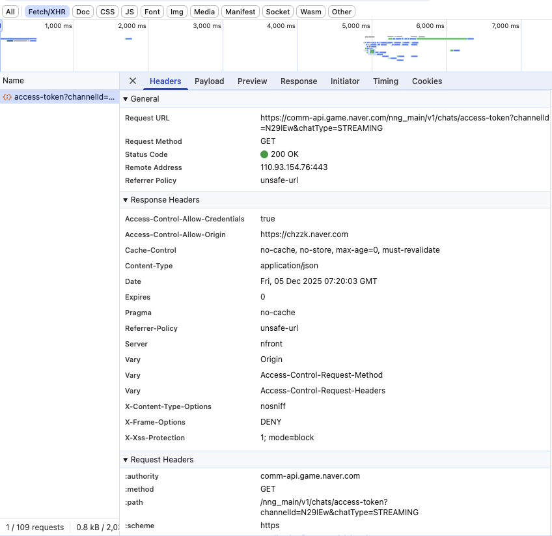
Task: Filter requests by Wasm type
Action: click(310, 12)
